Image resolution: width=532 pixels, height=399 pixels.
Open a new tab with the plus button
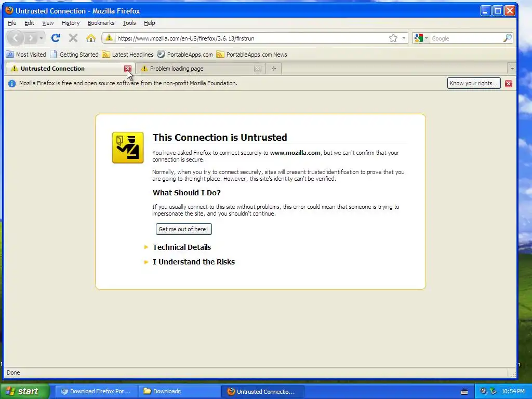tap(273, 69)
